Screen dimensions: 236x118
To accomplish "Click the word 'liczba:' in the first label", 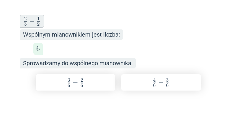I will click(x=112, y=35).
